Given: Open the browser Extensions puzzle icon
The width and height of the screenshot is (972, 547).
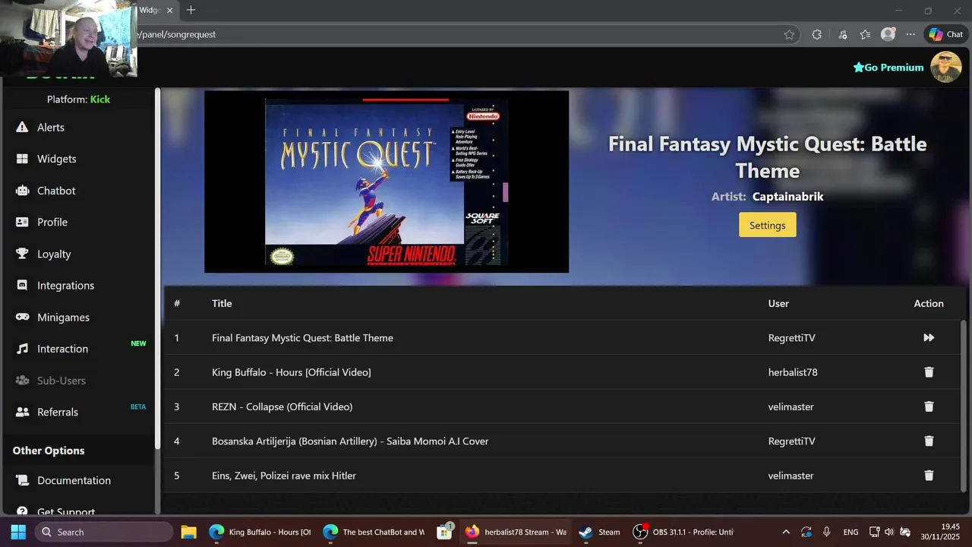Looking at the screenshot, I should click(x=816, y=34).
